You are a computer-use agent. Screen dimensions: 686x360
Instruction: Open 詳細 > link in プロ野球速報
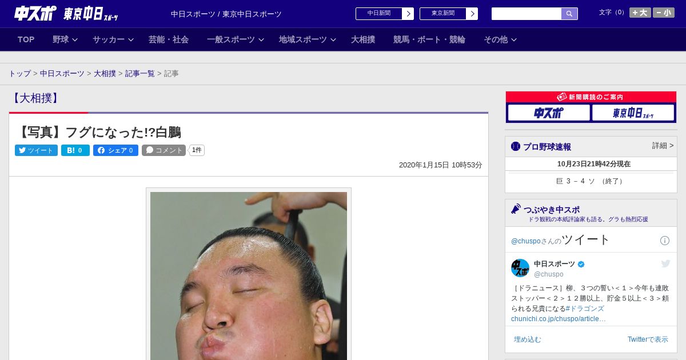[663, 146]
